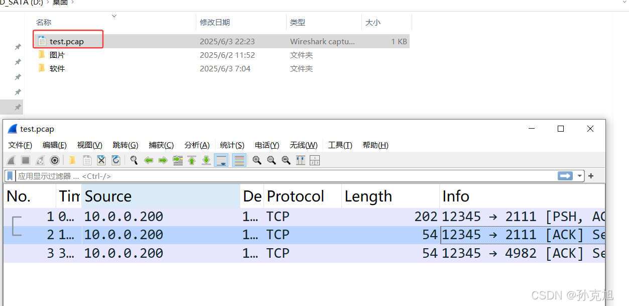Viewport: 629px width, 306px height.
Task: Open the 捕获(C) menu
Action: point(161,145)
